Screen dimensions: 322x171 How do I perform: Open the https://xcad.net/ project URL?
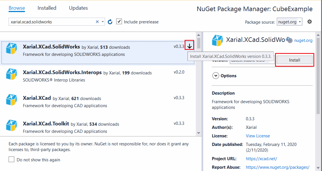point(261,158)
